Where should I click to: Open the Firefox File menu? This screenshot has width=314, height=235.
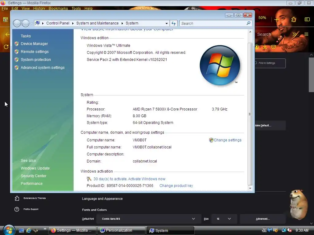click(5, 8)
